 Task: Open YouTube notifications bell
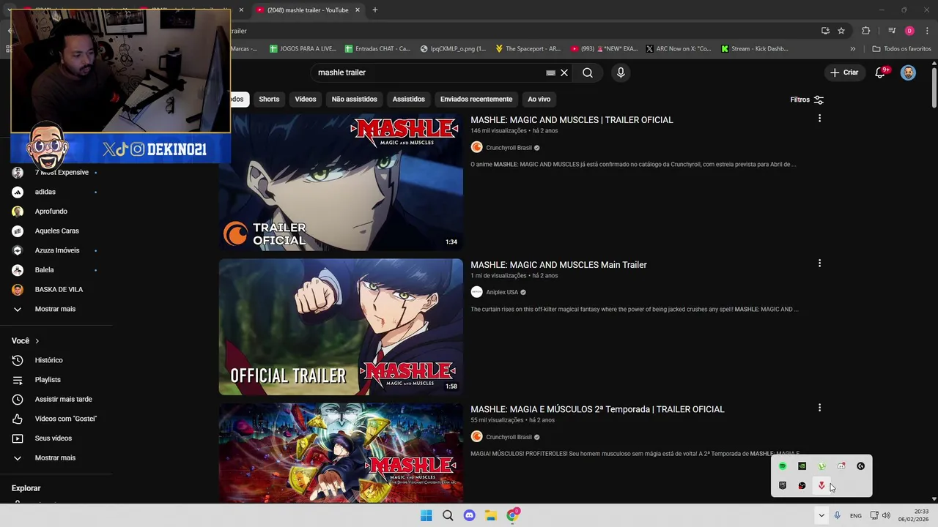[x=880, y=72]
